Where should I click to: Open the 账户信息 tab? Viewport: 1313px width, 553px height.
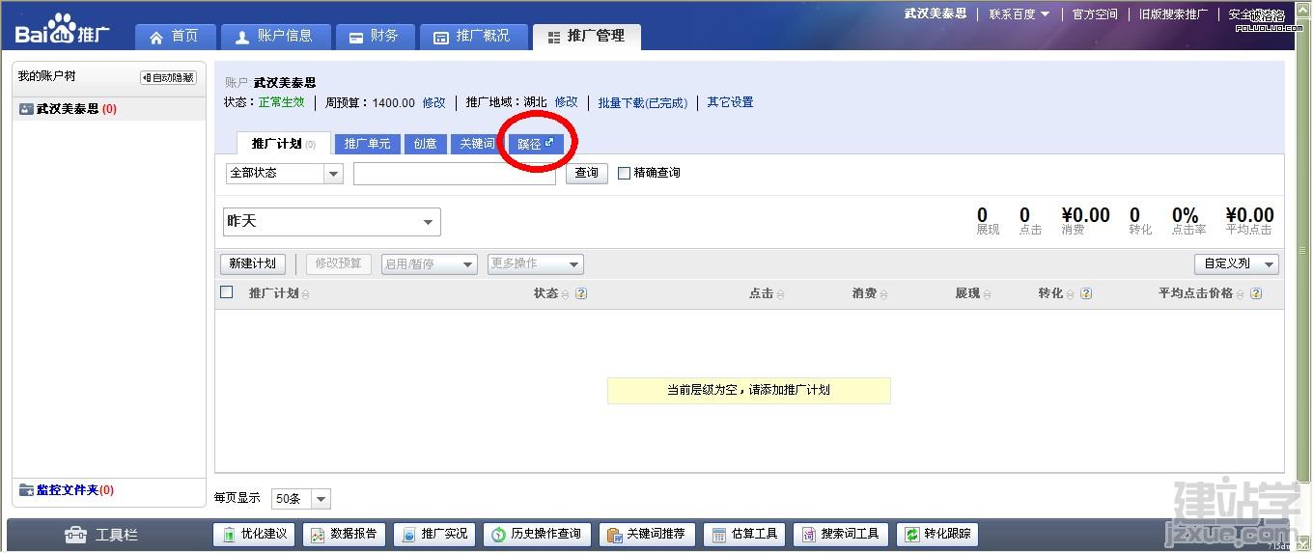point(275,36)
